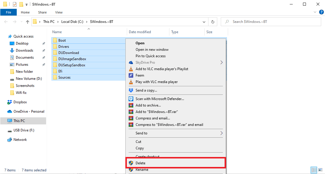Expand the Send to submenu arrow
This screenshot has width=325, height=174.
pyautogui.click(x=221, y=133)
